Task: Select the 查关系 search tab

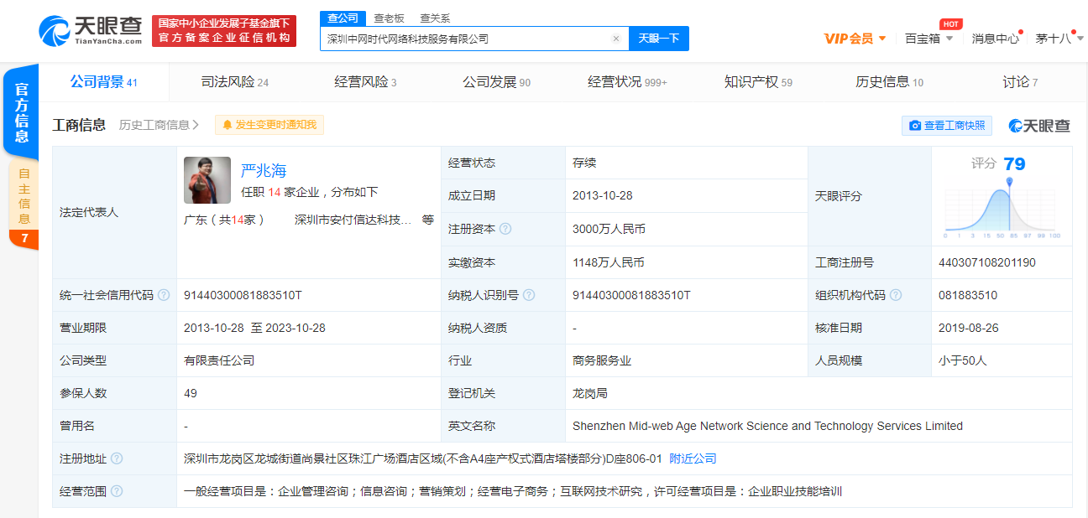Action: coord(435,18)
